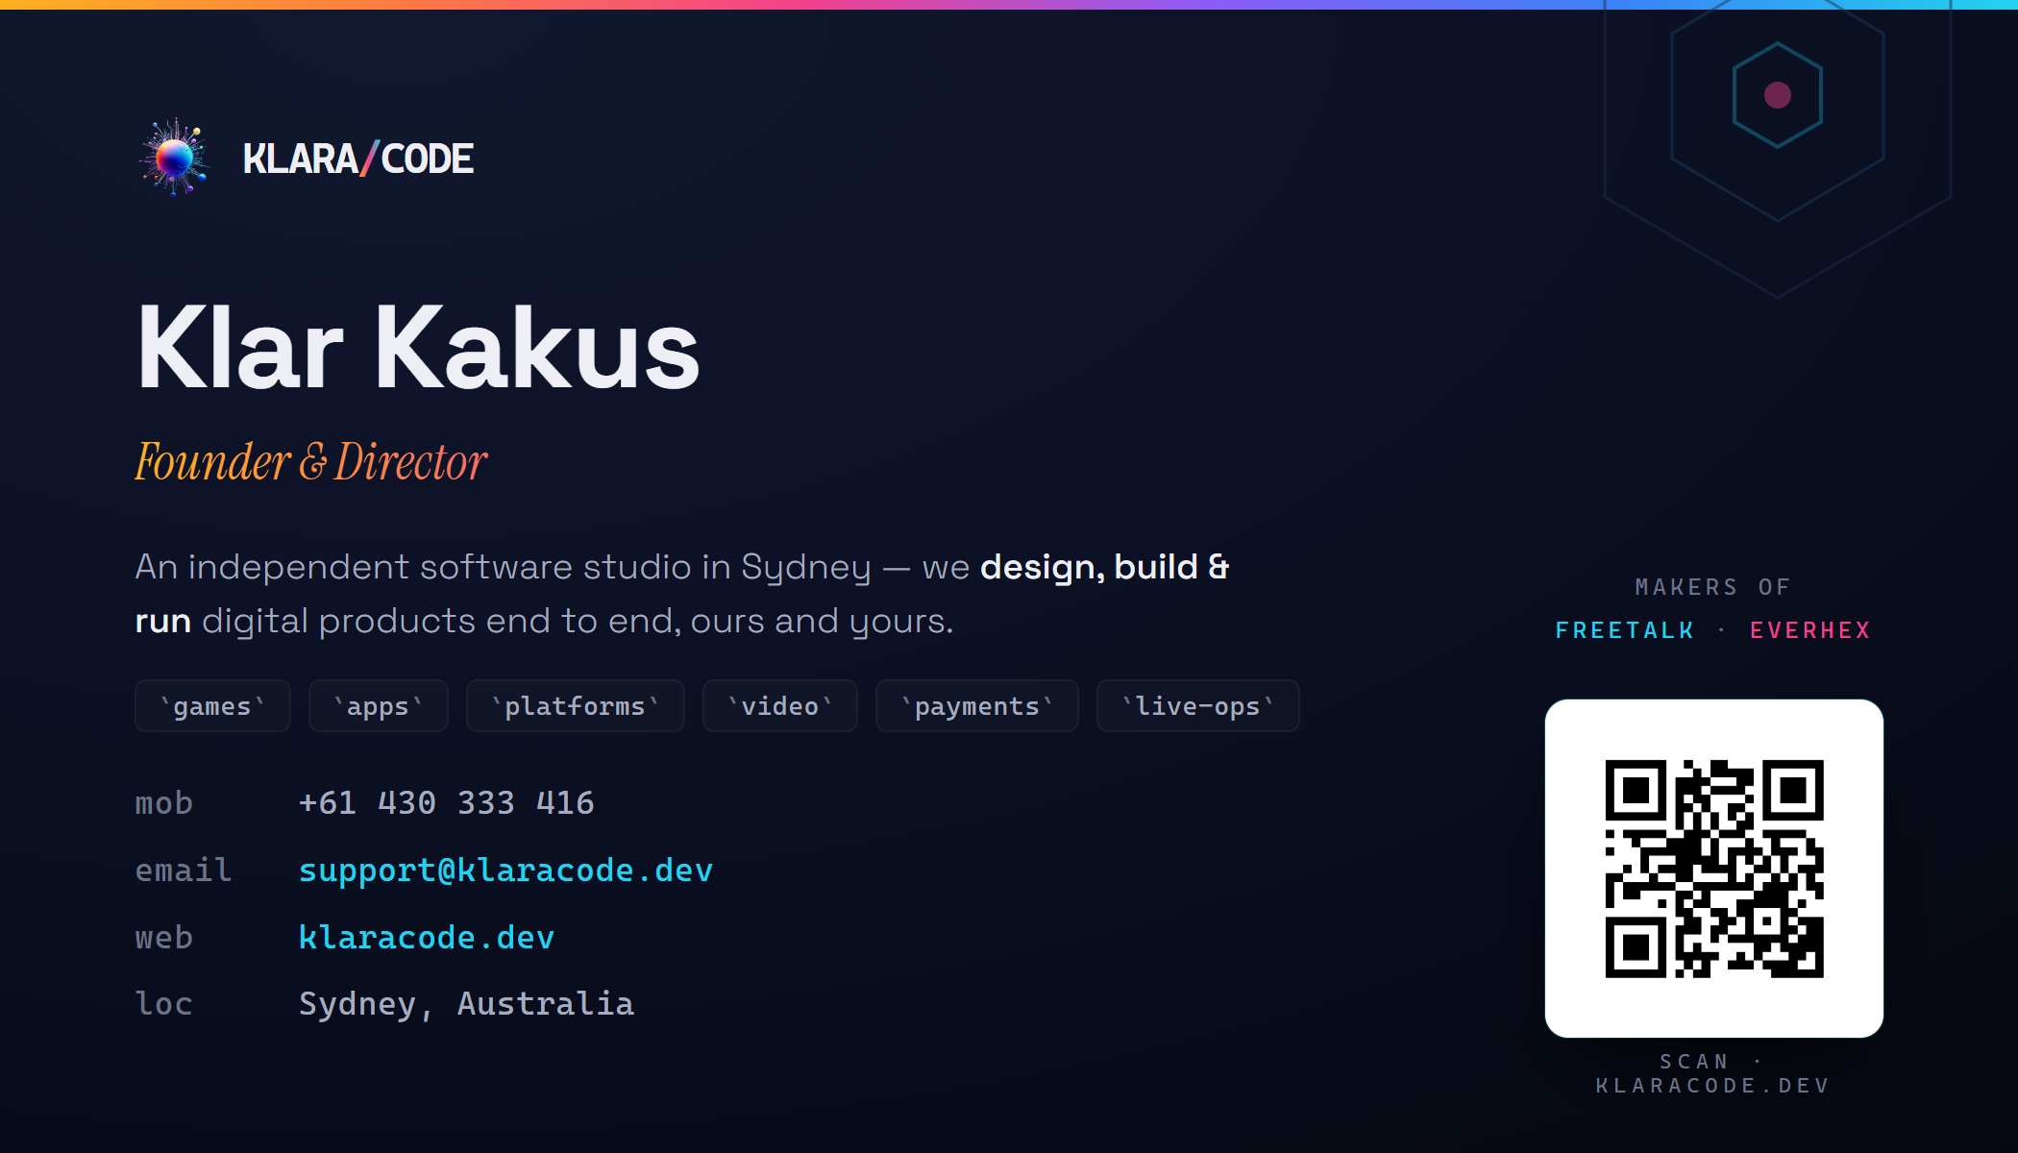Click the FREETALK product name
The image size is (2018, 1153).
click(x=1624, y=630)
